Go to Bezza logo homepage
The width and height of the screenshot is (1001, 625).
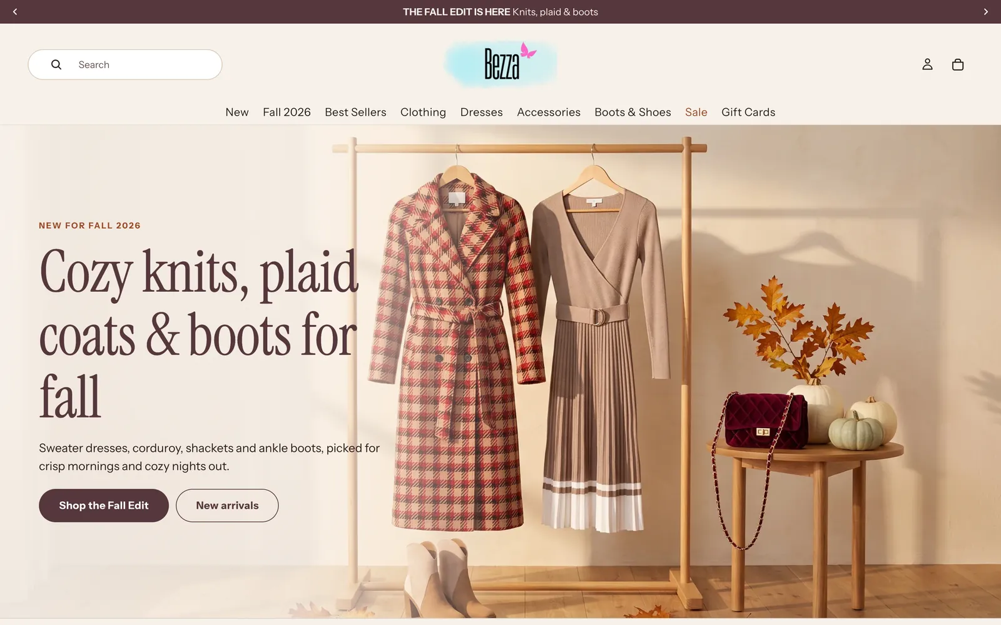[x=500, y=64]
